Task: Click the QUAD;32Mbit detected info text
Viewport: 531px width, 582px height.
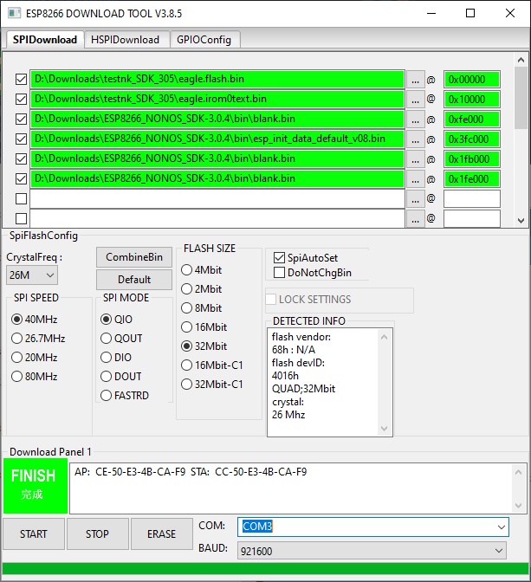Action: click(303, 389)
